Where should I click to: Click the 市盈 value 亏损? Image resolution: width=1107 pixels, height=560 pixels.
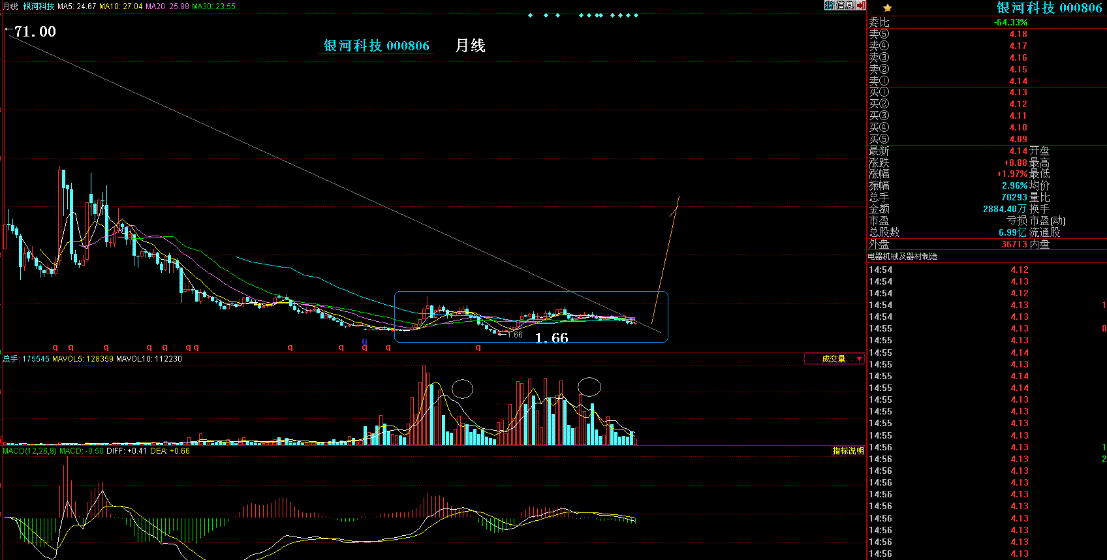pos(1017,221)
